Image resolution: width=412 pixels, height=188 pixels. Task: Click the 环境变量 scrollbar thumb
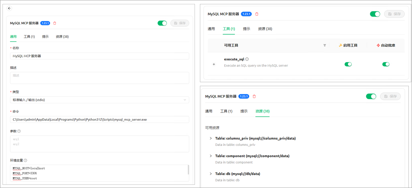coord(188,170)
